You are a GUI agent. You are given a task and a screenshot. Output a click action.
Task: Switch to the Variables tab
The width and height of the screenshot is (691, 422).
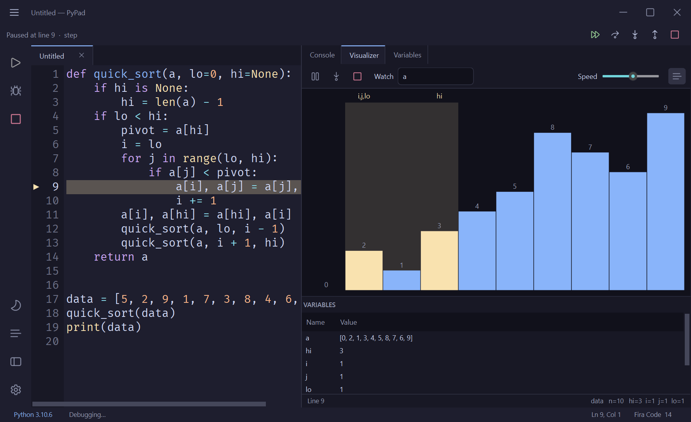[x=407, y=55]
